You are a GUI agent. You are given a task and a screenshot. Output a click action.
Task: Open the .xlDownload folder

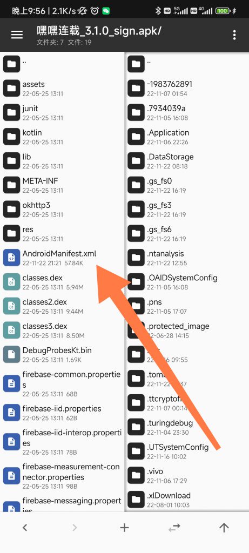(187, 500)
